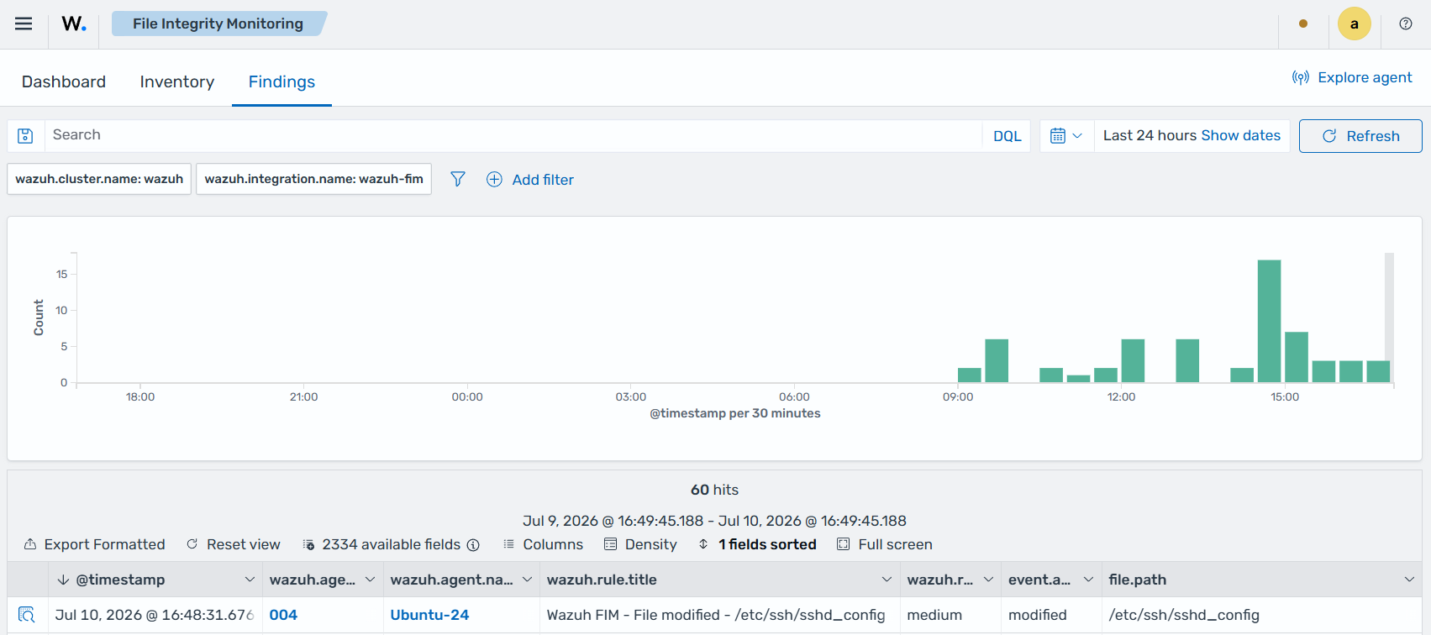Click the saved queries disk icon
This screenshot has width=1431, height=635.
pyautogui.click(x=26, y=136)
